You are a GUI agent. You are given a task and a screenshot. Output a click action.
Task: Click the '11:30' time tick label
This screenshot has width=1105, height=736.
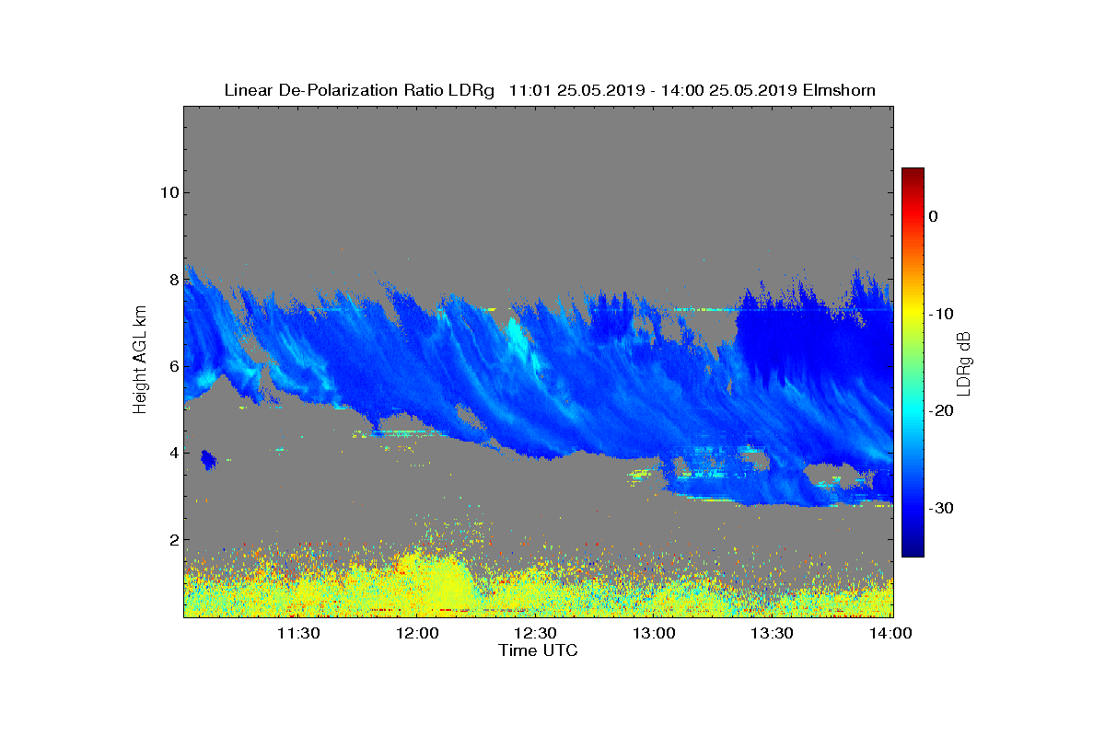(298, 633)
